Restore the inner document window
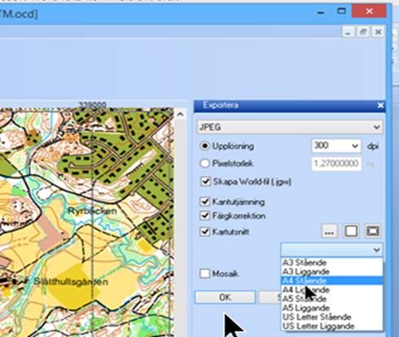The width and height of the screenshot is (399, 337). point(363,32)
